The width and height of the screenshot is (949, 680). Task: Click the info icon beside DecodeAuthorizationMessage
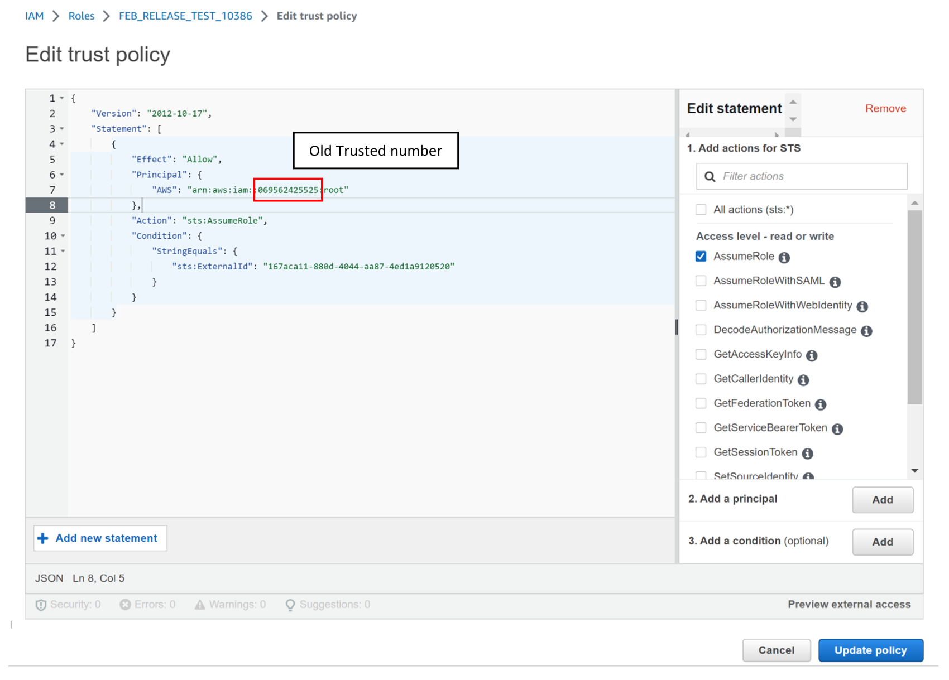tap(866, 331)
